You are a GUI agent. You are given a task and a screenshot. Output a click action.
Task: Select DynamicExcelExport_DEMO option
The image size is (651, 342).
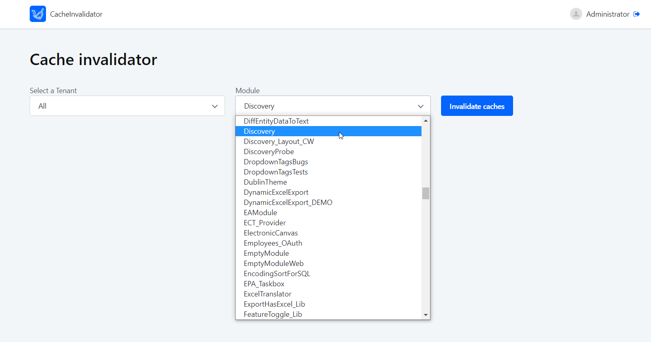[x=328, y=203]
